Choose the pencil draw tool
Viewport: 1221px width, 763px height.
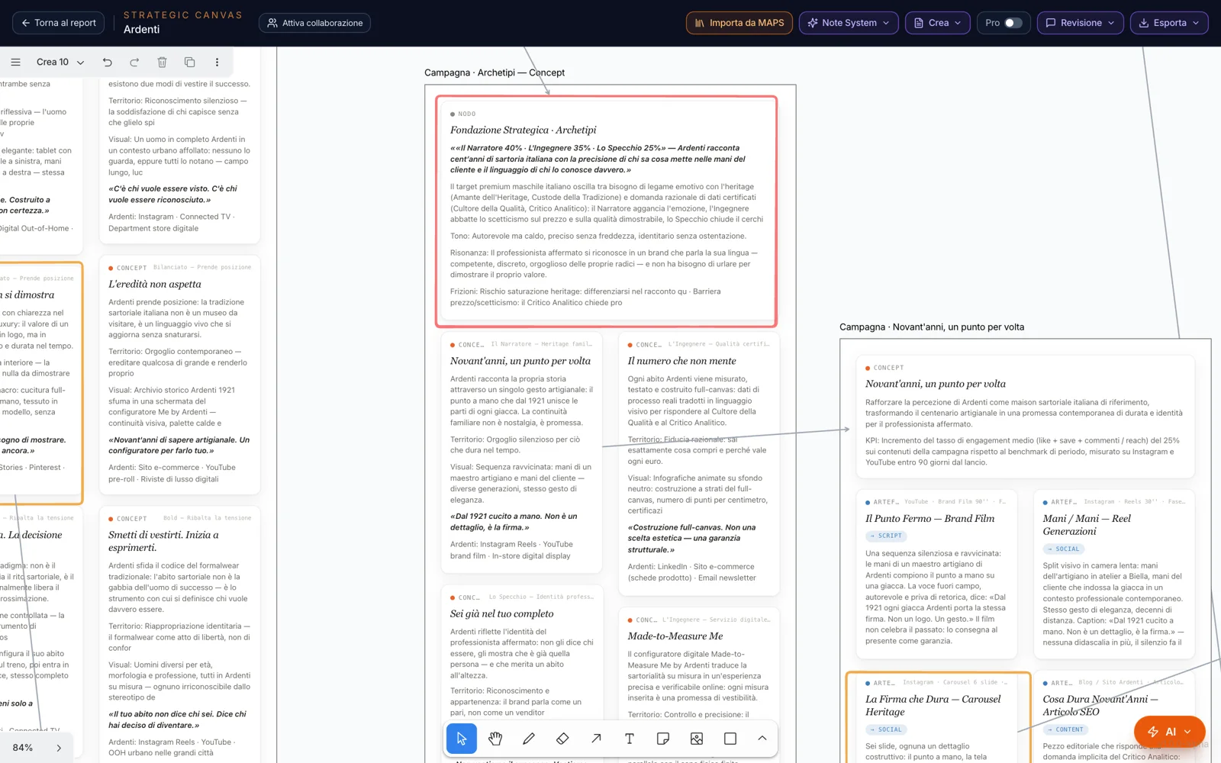click(529, 739)
